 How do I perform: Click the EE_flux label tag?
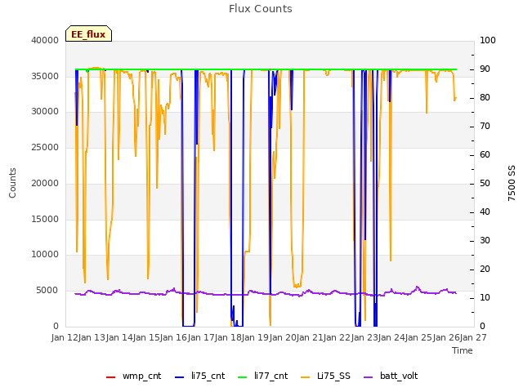pyautogui.click(x=88, y=33)
